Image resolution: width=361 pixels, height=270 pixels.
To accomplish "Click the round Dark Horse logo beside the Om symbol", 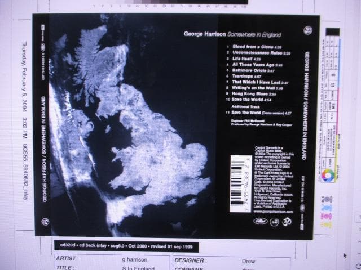I will pyautogui.click(x=275, y=222).
